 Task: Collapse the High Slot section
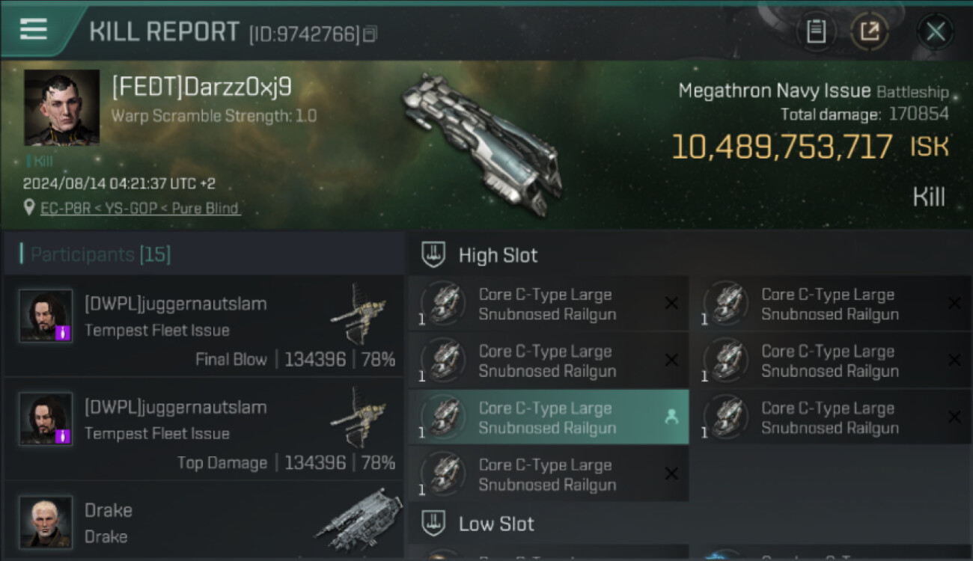tap(479, 255)
